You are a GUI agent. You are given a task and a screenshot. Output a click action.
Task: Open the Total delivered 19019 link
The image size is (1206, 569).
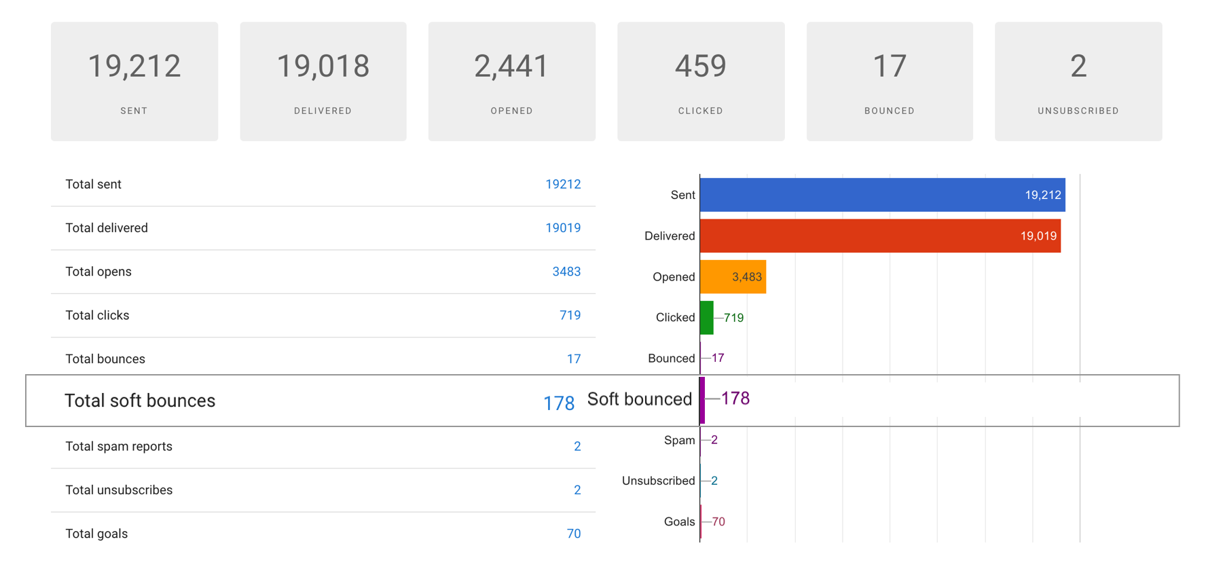click(x=563, y=228)
